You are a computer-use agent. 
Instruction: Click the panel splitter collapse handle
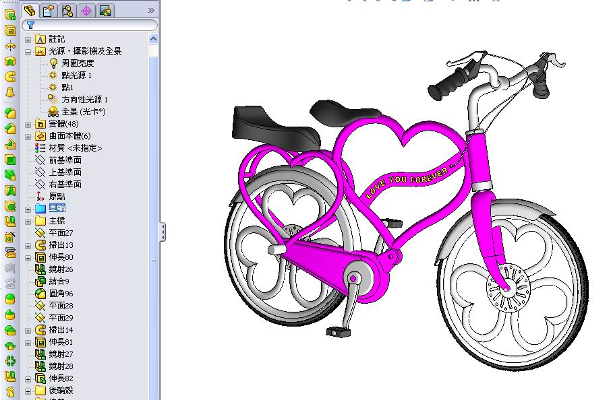pyautogui.click(x=163, y=232)
